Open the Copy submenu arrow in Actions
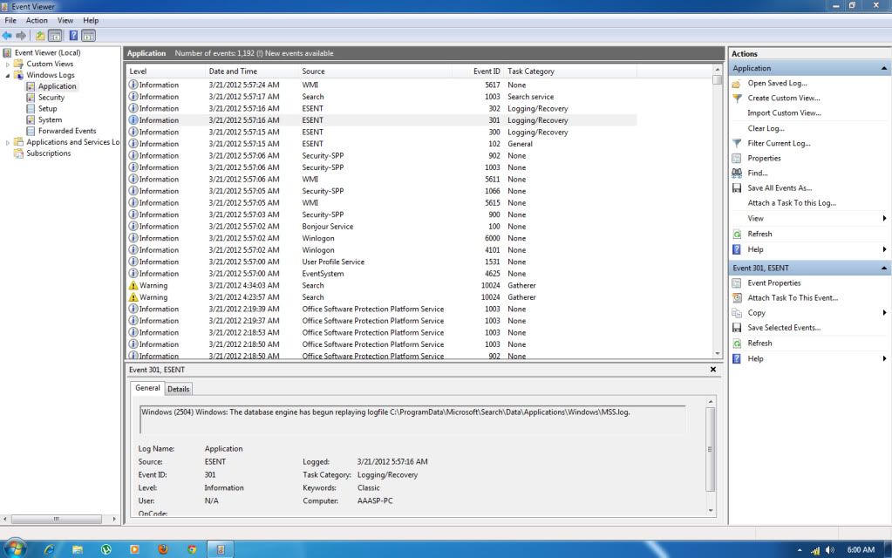892x558 pixels. point(885,313)
